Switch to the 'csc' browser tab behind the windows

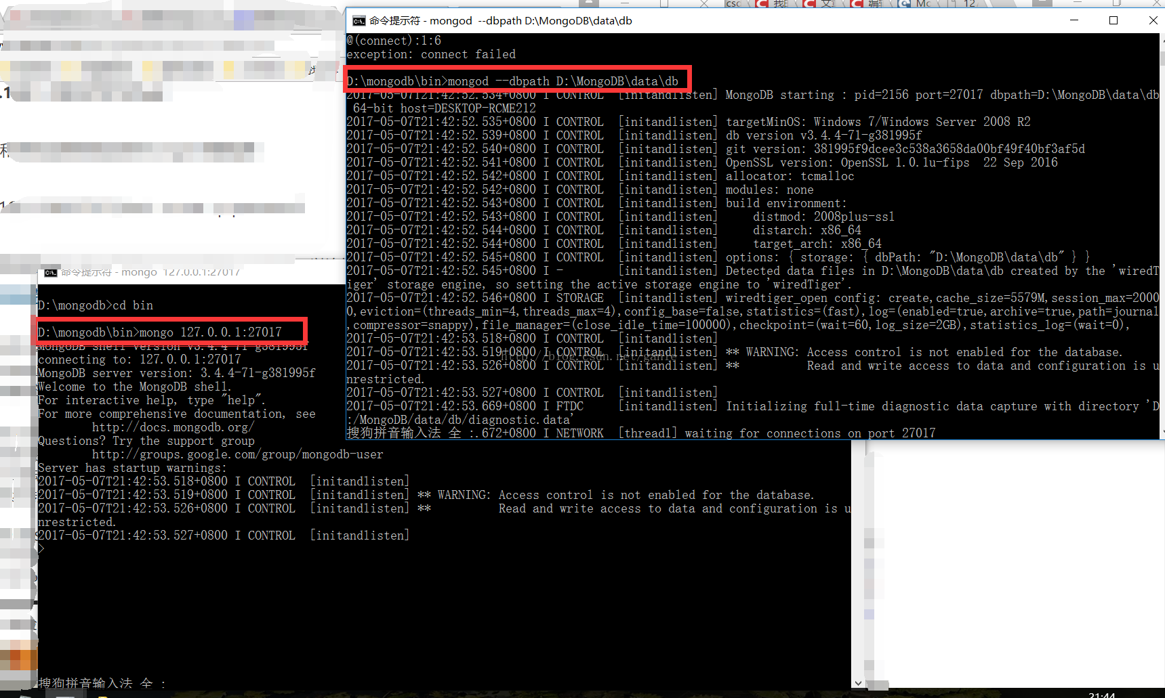tap(734, 3)
